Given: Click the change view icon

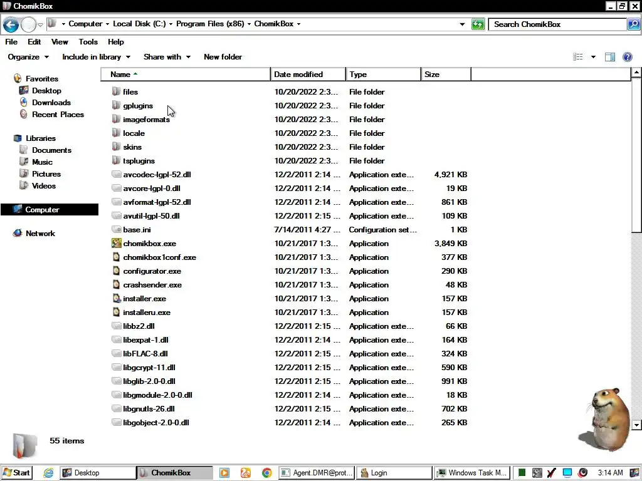Looking at the screenshot, I should coord(577,57).
